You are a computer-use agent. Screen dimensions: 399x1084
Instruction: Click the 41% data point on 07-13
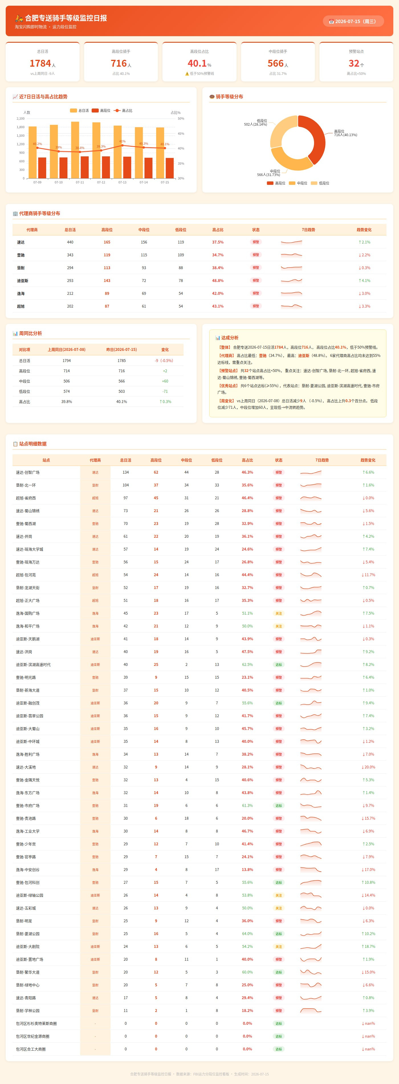[x=122, y=145]
